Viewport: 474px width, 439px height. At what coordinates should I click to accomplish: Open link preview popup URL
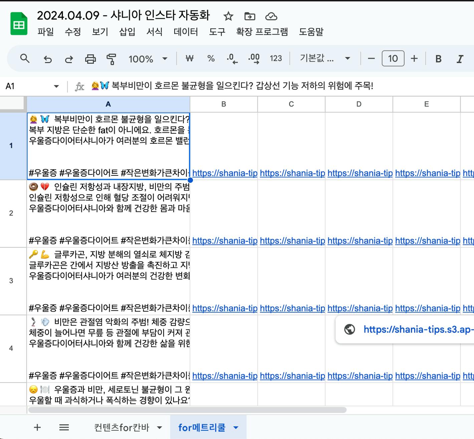click(419, 330)
